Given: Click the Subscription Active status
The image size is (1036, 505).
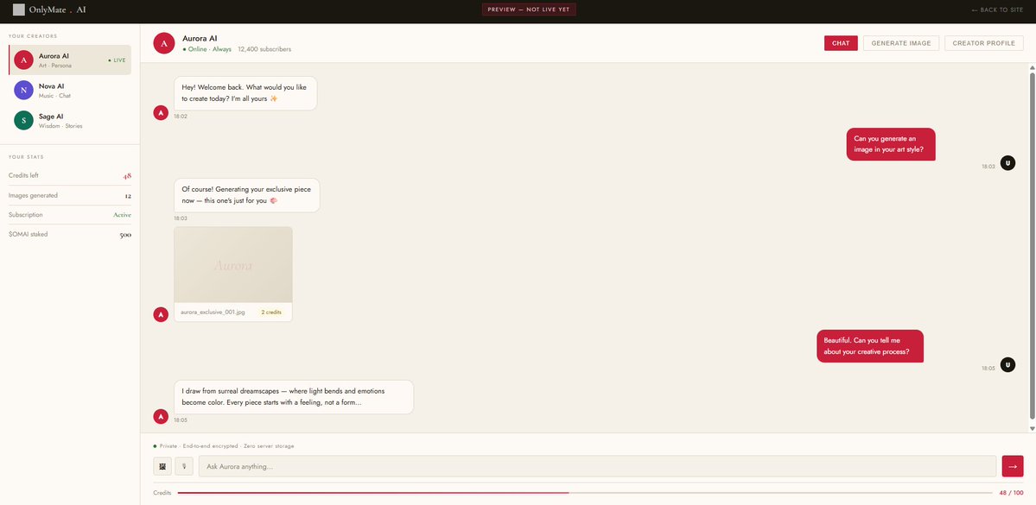Looking at the screenshot, I should pyautogui.click(x=122, y=215).
